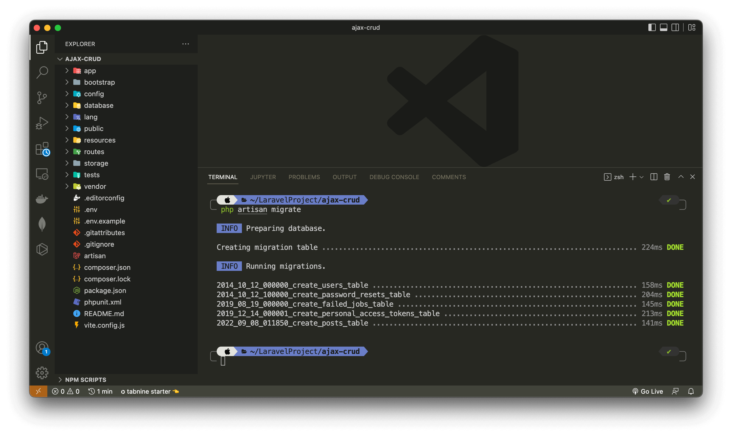Switch to the PROBLEMS tab
This screenshot has width=732, height=436.
(304, 177)
